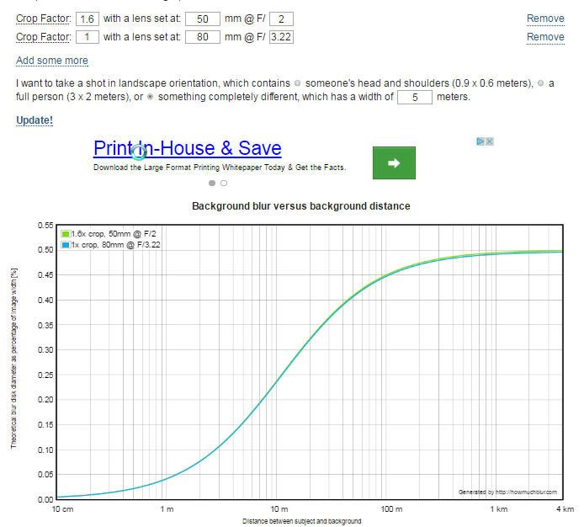This screenshot has width=584, height=527.
Task: Select the first ad carousel dot
Action: pyautogui.click(x=212, y=183)
